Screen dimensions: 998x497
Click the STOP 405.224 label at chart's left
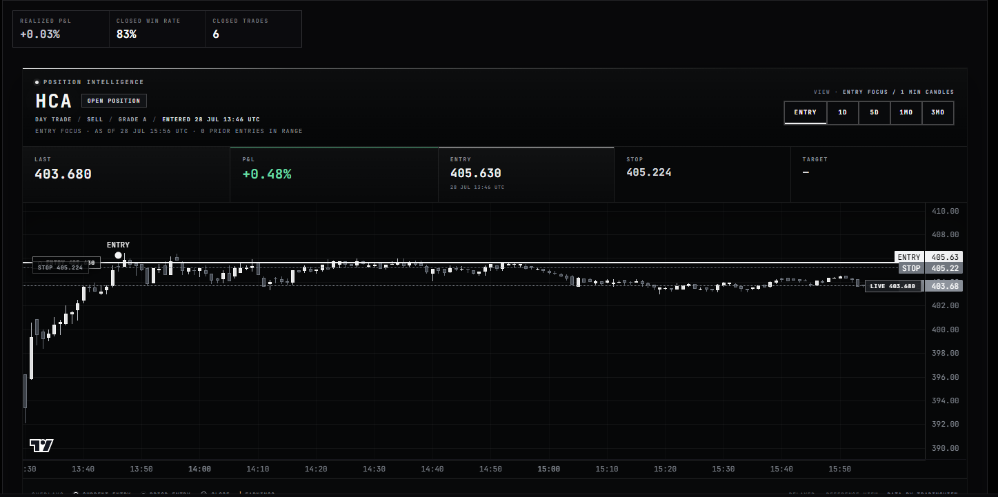(61, 267)
